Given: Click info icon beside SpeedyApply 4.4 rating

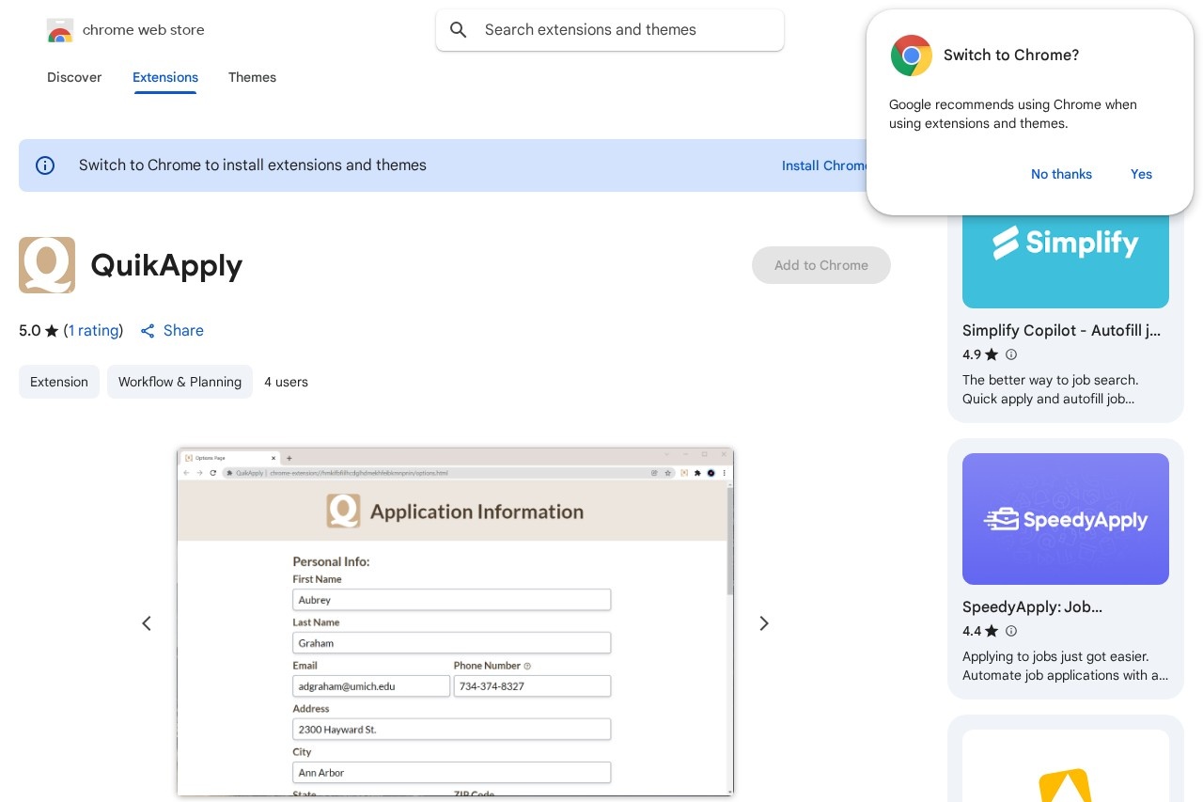Looking at the screenshot, I should 1011,631.
